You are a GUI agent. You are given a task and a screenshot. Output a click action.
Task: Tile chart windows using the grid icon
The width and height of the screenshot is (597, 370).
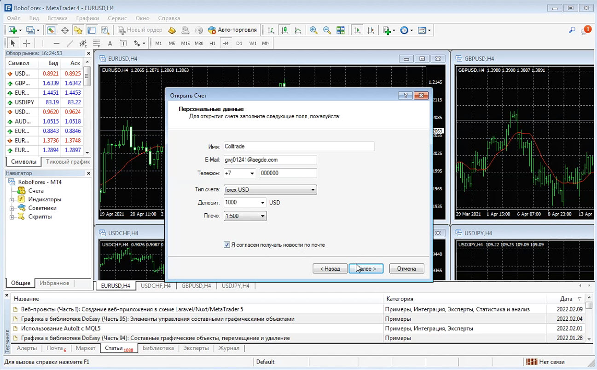(341, 30)
